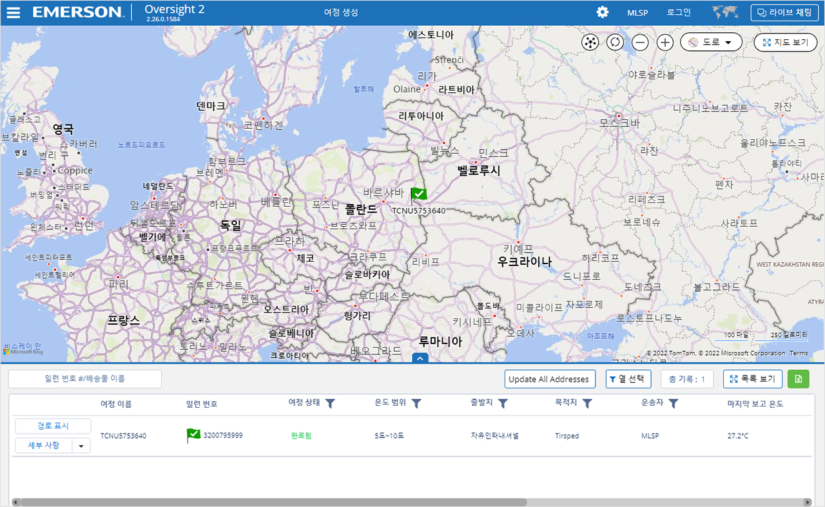Click the Update All Addresses button
Image resolution: width=825 pixels, height=507 pixels.
click(549, 379)
